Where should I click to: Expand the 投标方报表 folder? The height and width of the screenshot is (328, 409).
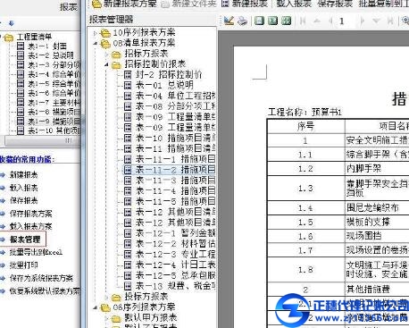point(106,297)
